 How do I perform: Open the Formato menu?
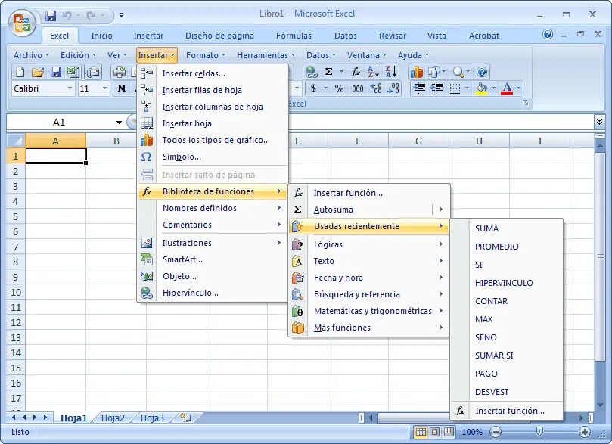[x=206, y=55]
